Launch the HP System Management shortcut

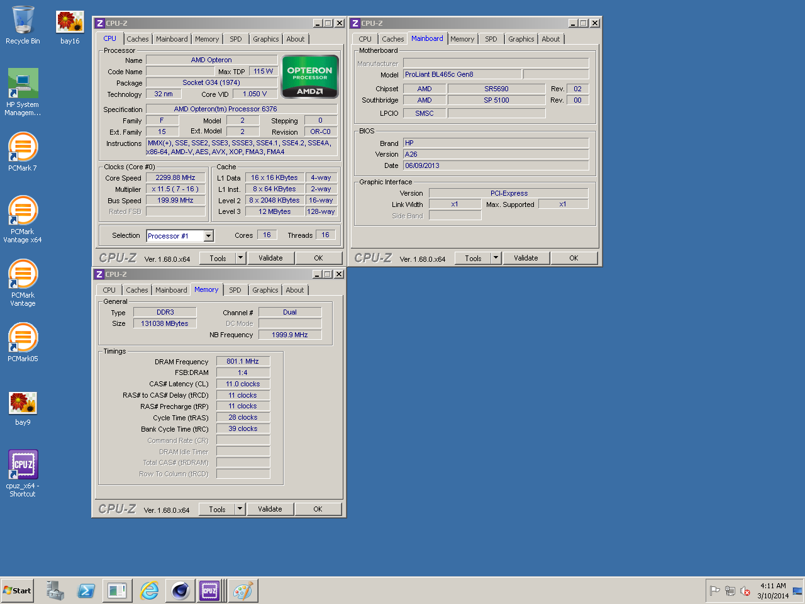pos(23,92)
